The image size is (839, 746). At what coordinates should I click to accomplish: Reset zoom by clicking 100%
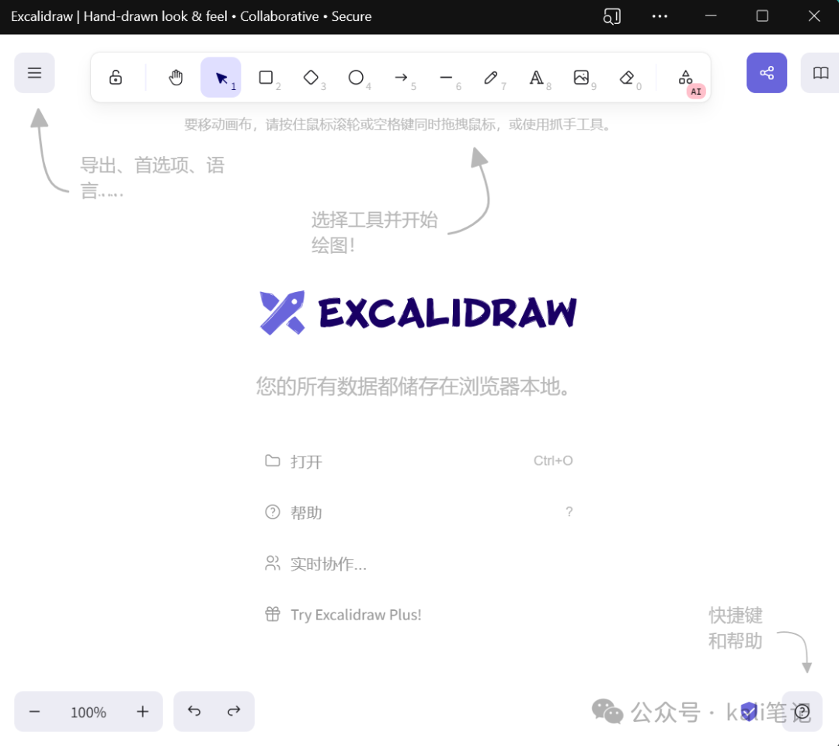coord(89,713)
